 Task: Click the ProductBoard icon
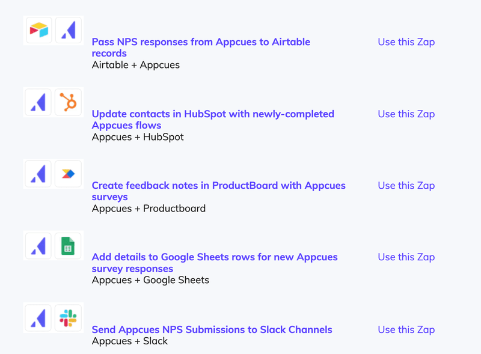point(68,173)
